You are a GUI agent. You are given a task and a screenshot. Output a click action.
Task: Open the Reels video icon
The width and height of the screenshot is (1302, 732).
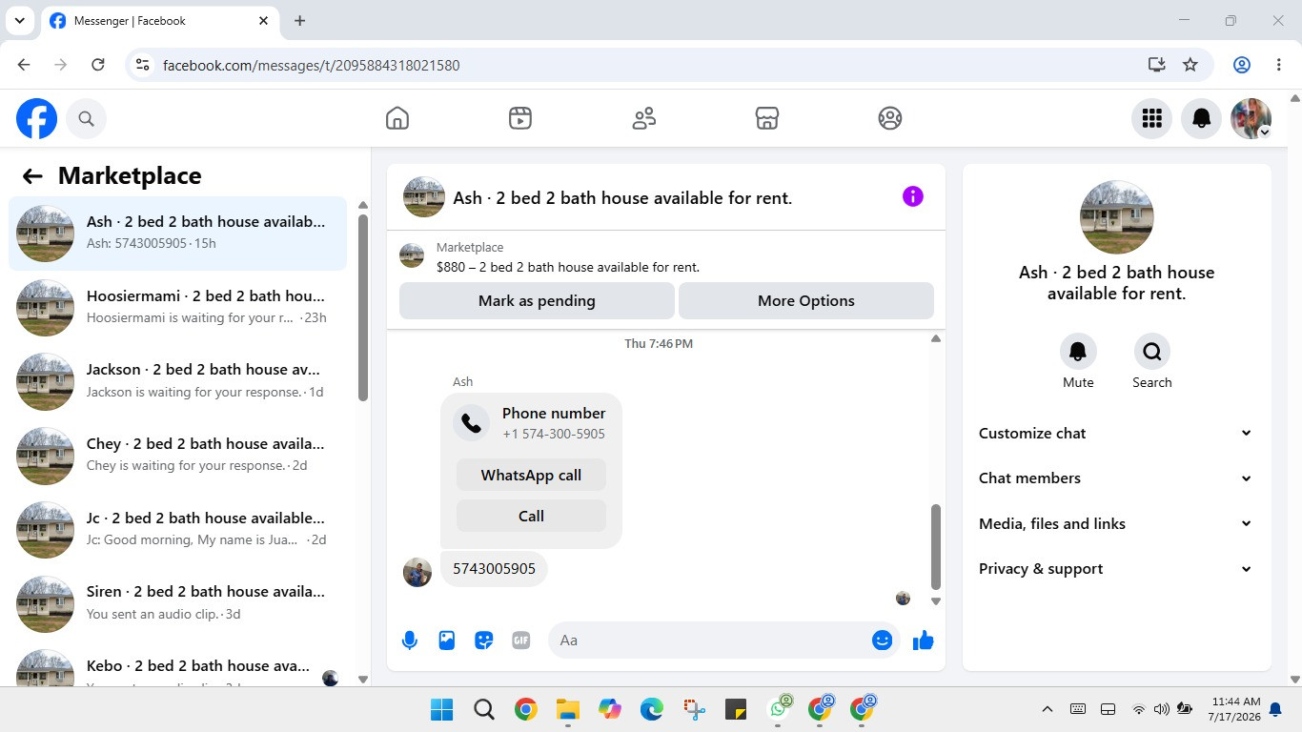[520, 118]
